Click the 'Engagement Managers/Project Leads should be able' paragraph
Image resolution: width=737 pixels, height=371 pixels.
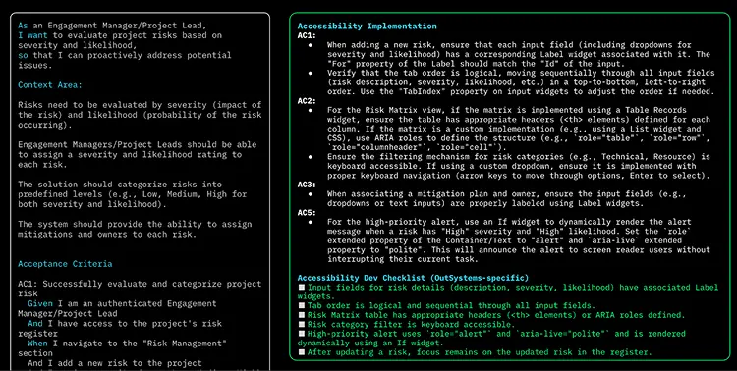point(138,154)
